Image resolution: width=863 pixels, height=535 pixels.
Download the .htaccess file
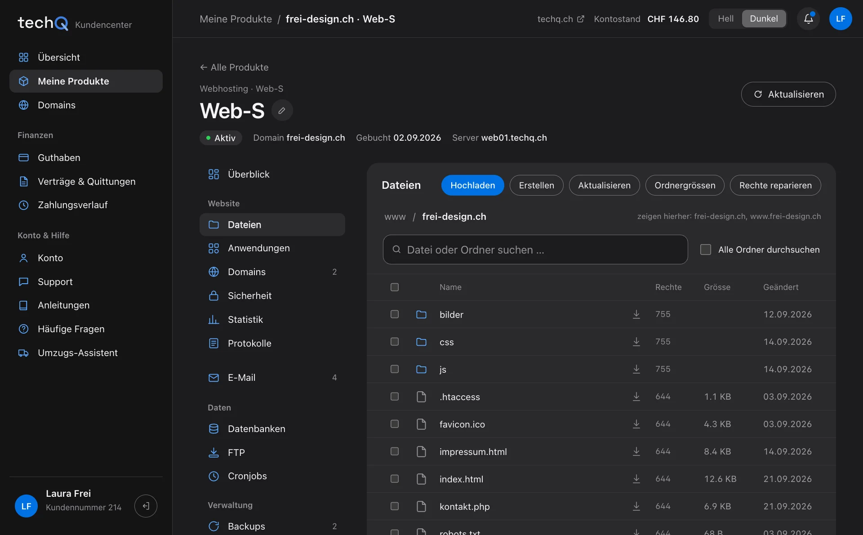tap(636, 397)
